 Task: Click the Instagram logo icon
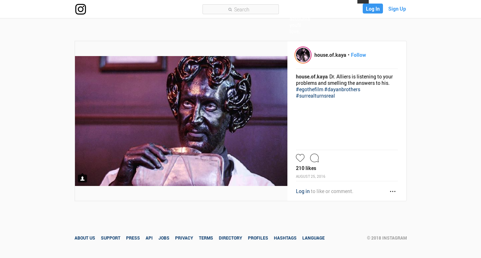tap(81, 9)
